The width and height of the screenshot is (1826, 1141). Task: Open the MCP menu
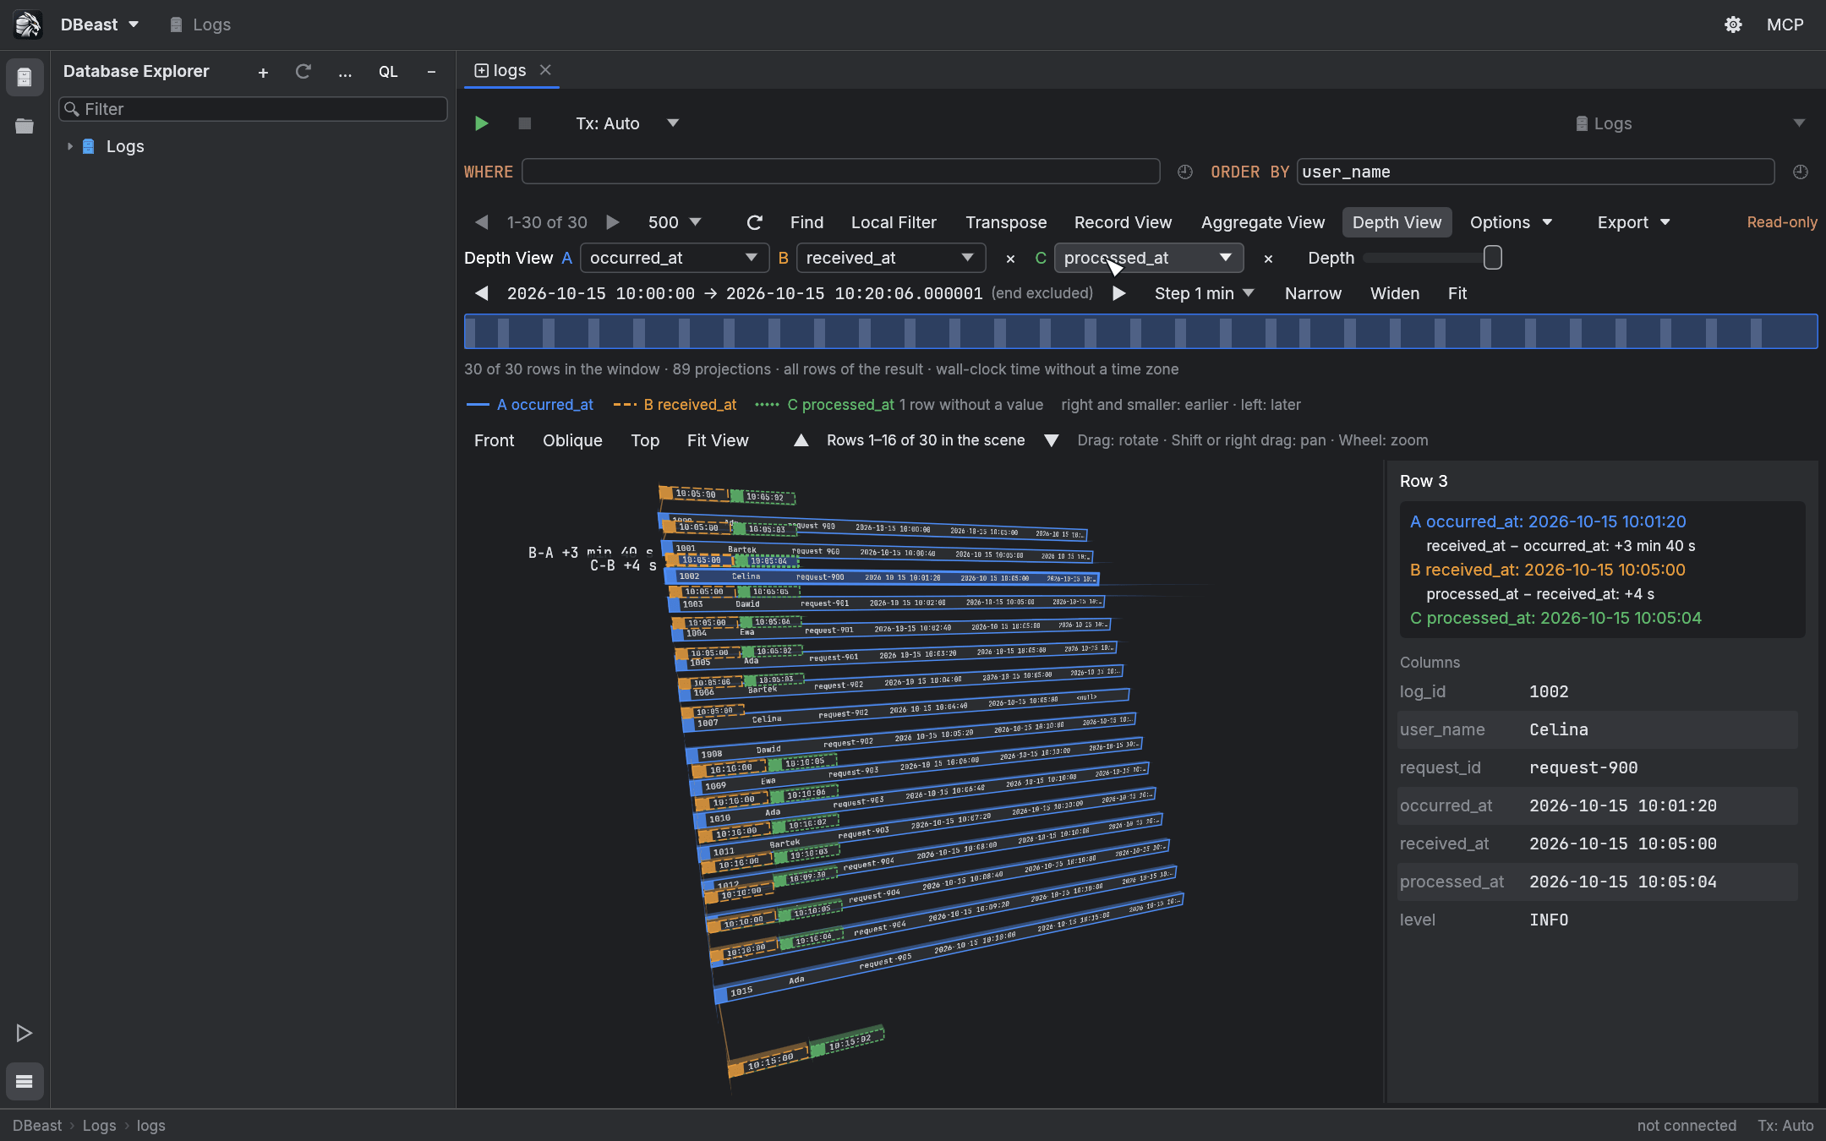pos(1785,25)
